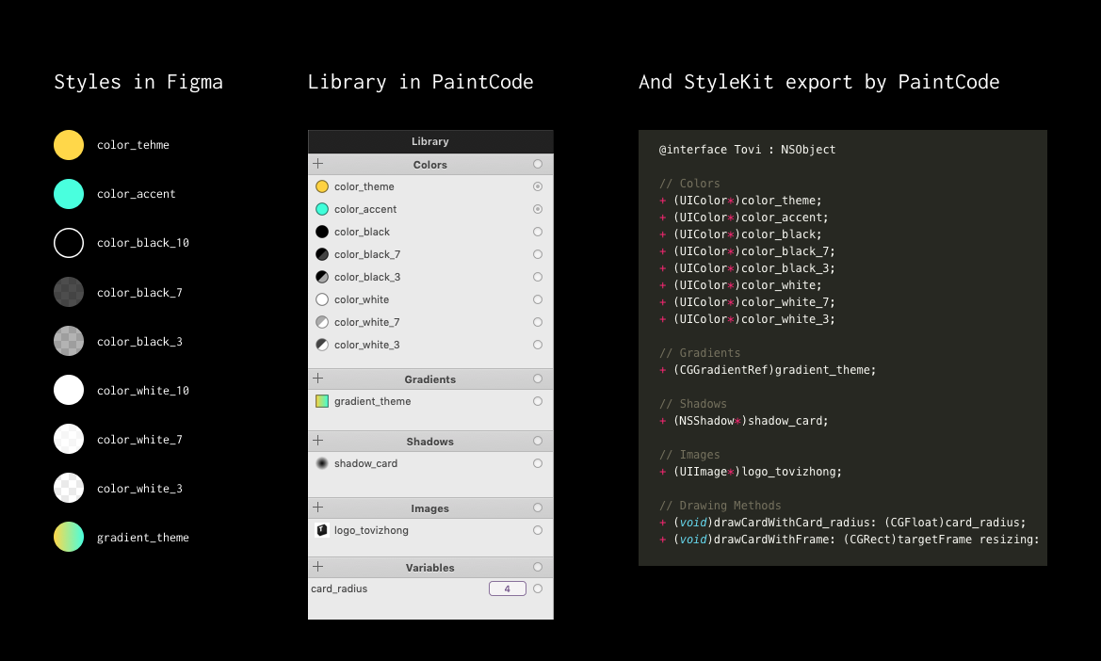Click the color_tehme yellow swatch in Figma styles
Viewport: 1101px width, 661px height.
(x=68, y=145)
